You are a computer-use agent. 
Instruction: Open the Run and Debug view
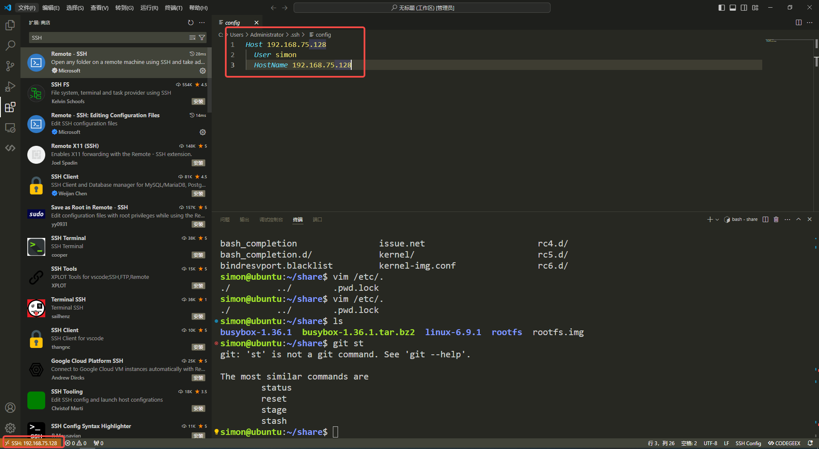(10, 87)
